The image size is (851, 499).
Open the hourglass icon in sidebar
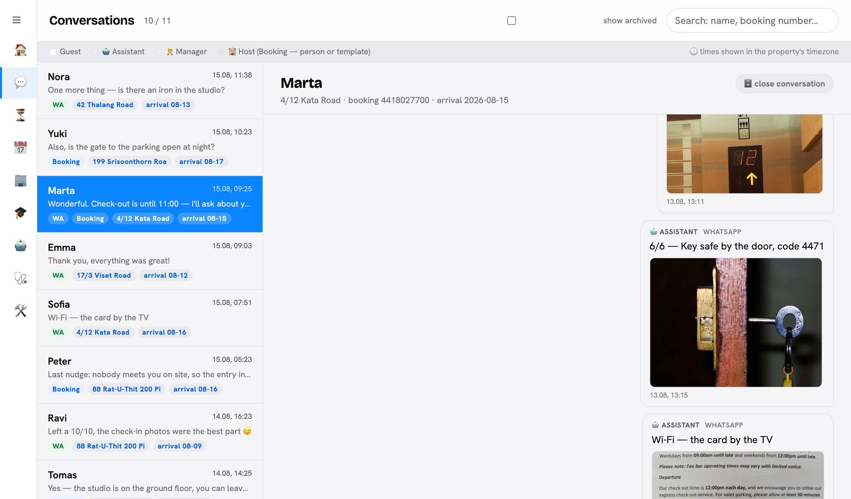pos(20,115)
